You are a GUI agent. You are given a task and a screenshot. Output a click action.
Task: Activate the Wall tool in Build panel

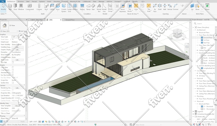click(x=10, y=7)
